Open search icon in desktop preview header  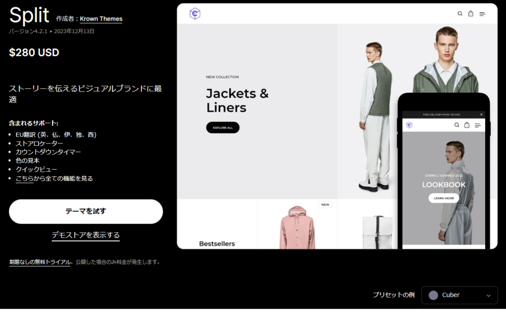click(x=460, y=13)
